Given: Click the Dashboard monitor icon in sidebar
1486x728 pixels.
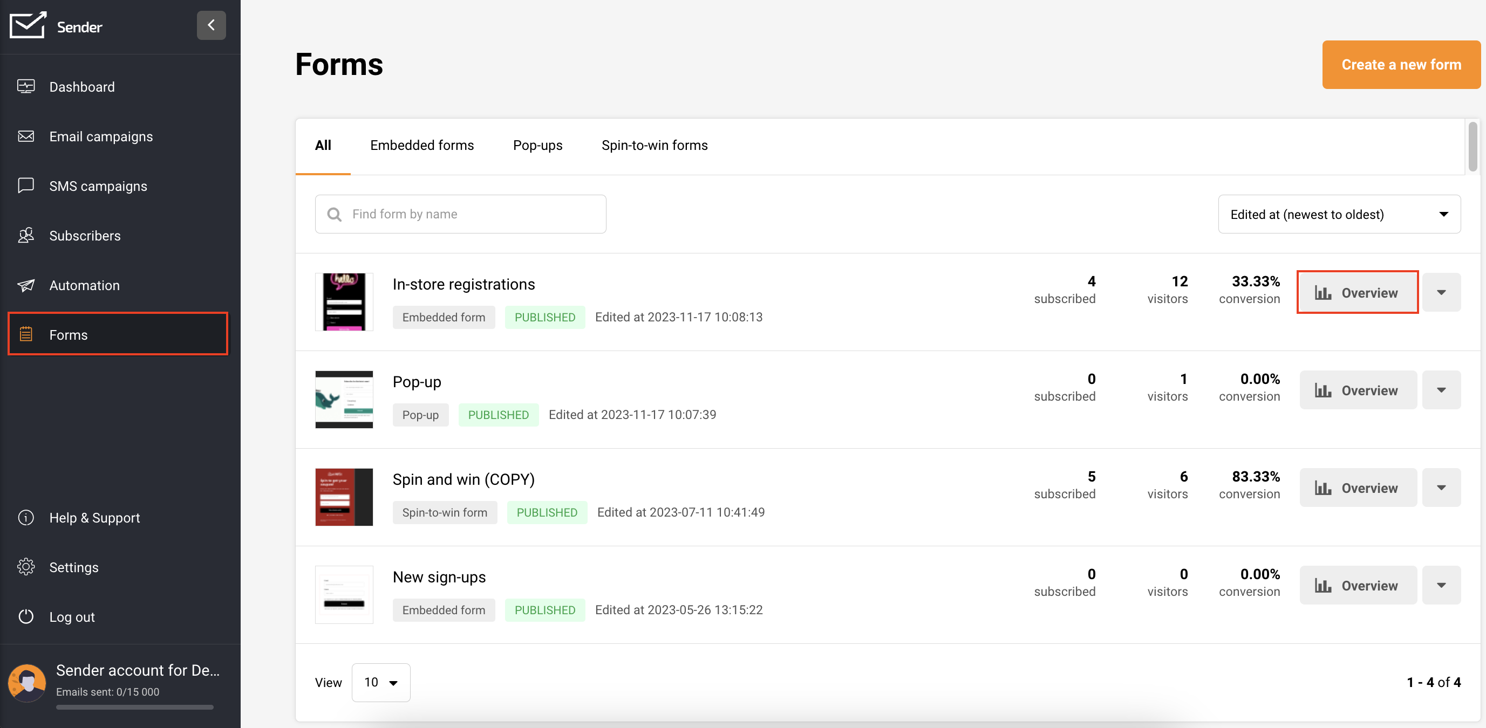Looking at the screenshot, I should (x=26, y=86).
